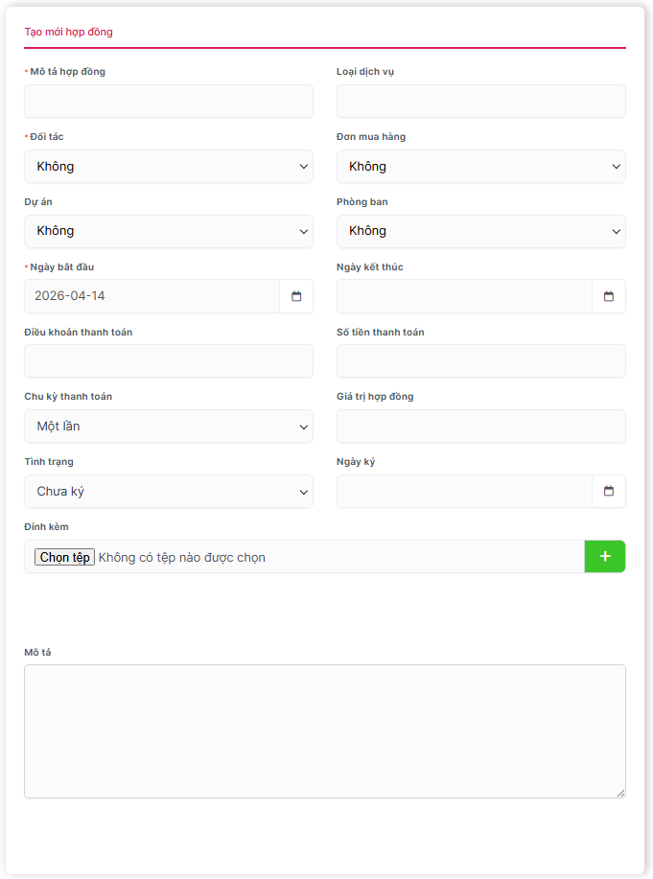Grab the Mô tả textarea resize handle
Viewport: 653px width, 879px height.
pyautogui.click(x=620, y=793)
